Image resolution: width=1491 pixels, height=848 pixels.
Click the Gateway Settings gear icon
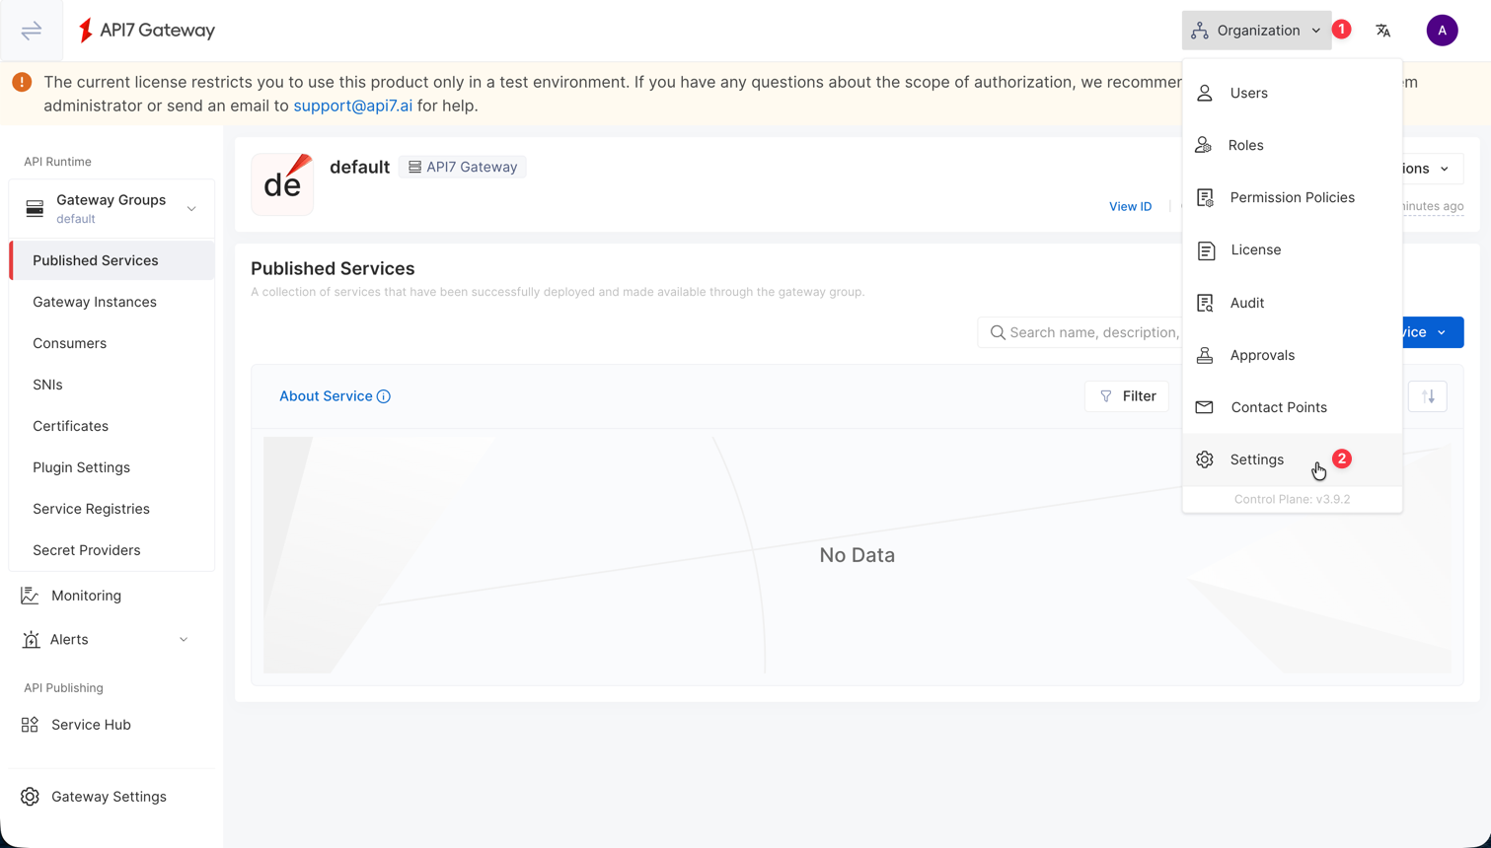pyautogui.click(x=30, y=797)
